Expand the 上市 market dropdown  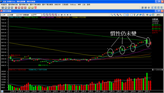click(8, 15)
